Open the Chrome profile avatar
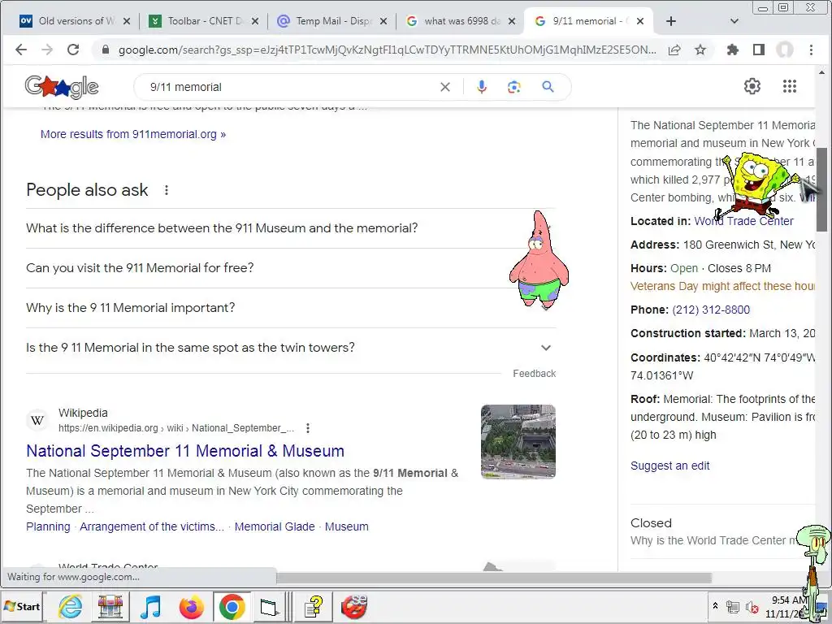The height and width of the screenshot is (624, 832). (785, 50)
